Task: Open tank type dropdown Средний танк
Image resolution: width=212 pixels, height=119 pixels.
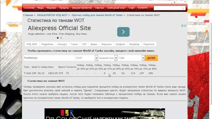Action: pos(108,58)
